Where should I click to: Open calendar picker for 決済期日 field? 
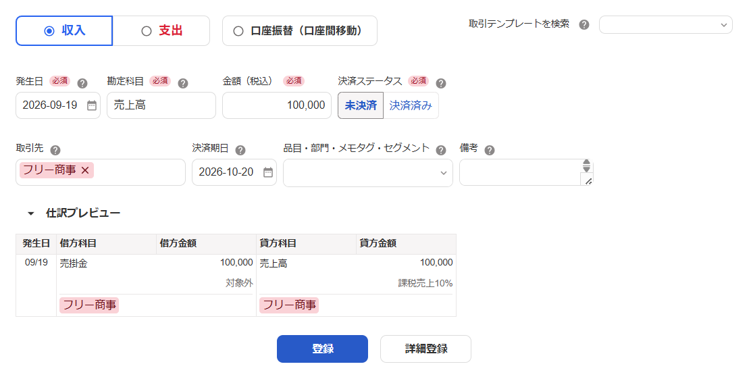[267, 172]
